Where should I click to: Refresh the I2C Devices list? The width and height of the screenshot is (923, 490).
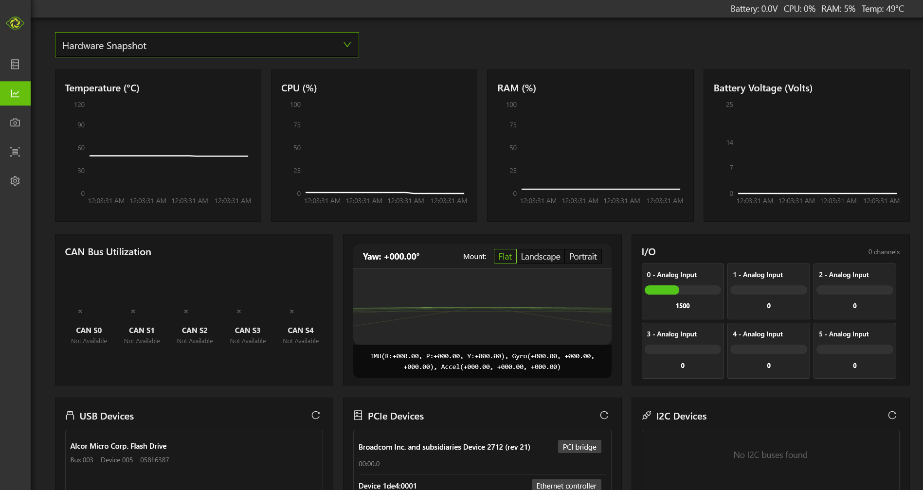pos(892,415)
